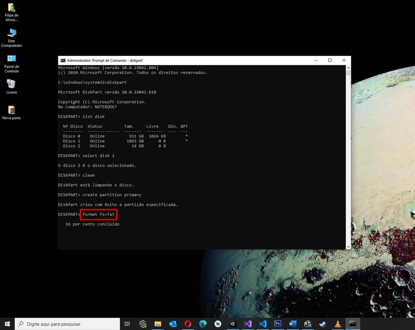Click the 'Status' column header in disk list

(95, 126)
